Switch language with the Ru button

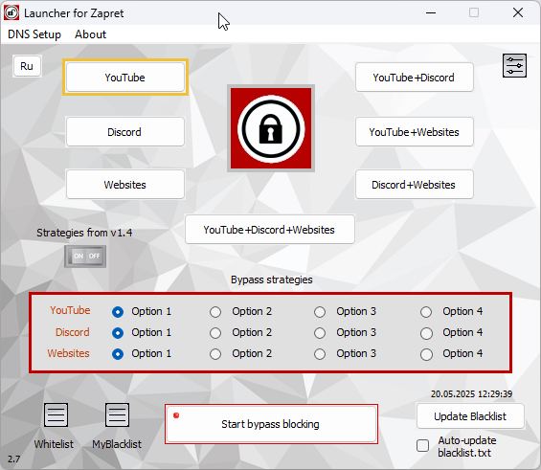click(x=27, y=66)
